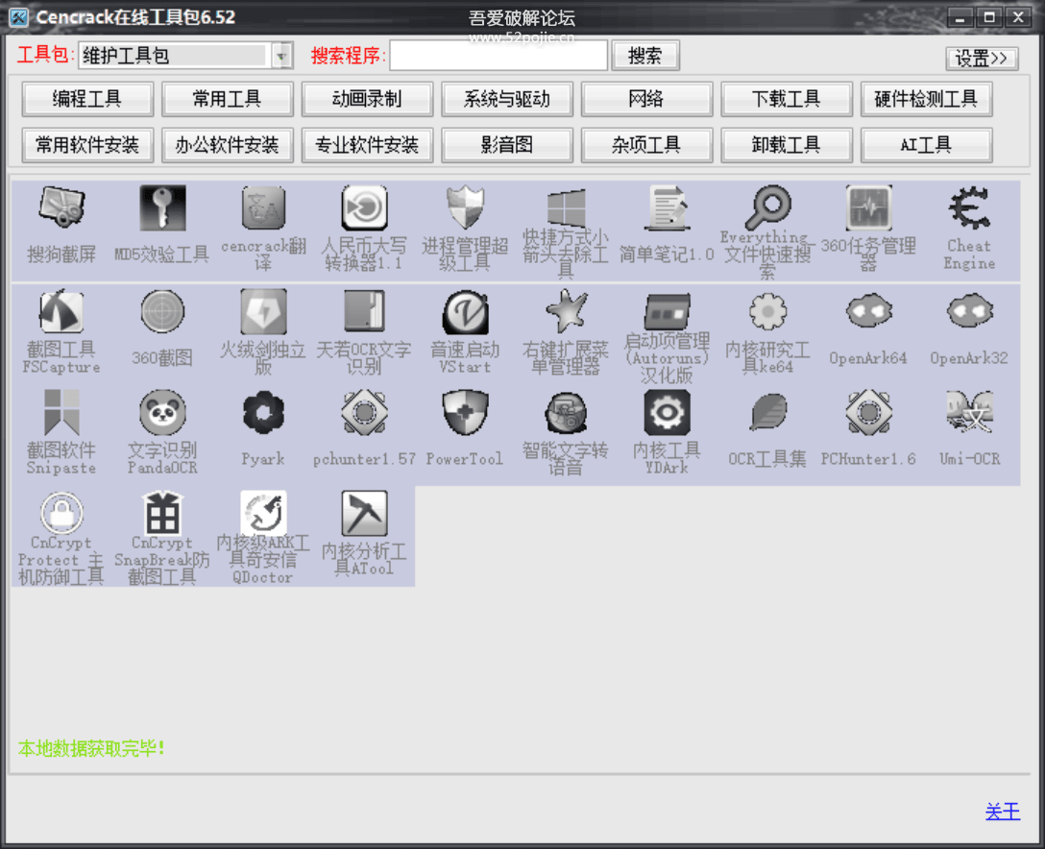Launch 右键扩展菜单管理器 star icon
Viewport: 1045px width, 849px height.
click(566, 311)
